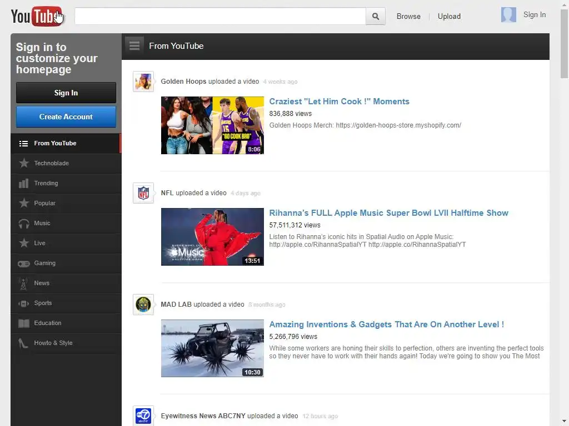Click the magnifying glass search button
569x426 pixels.
click(376, 16)
